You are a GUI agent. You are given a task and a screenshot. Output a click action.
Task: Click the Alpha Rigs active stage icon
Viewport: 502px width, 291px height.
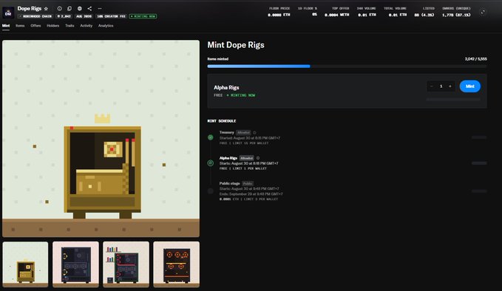[x=211, y=163]
